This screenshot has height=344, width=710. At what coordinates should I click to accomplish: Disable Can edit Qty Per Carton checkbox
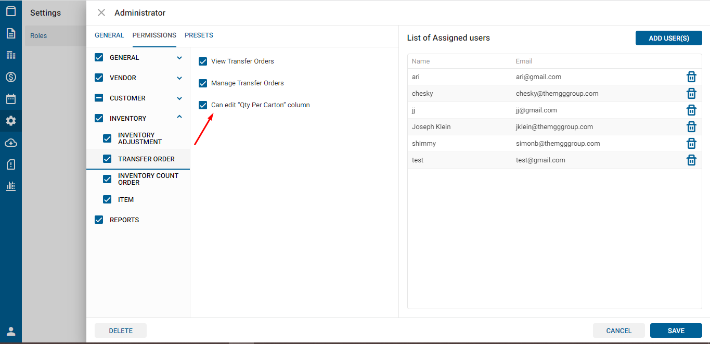click(x=203, y=105)
